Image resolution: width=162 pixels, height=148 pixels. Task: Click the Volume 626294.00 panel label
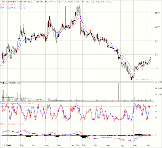pyautogui.click(x=10, y=83)
